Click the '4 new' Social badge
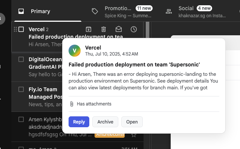 point(204,8)
